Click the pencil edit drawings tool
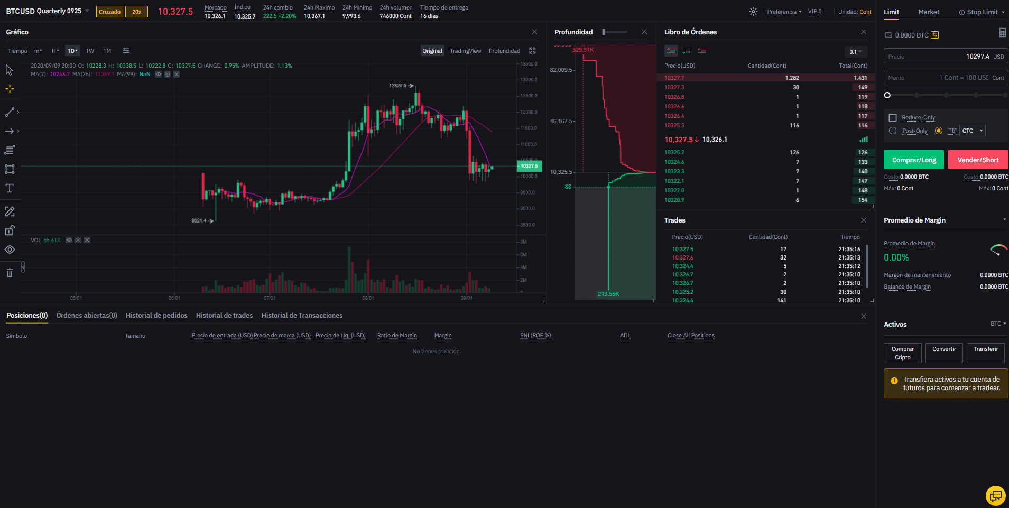 click(10, 211)
